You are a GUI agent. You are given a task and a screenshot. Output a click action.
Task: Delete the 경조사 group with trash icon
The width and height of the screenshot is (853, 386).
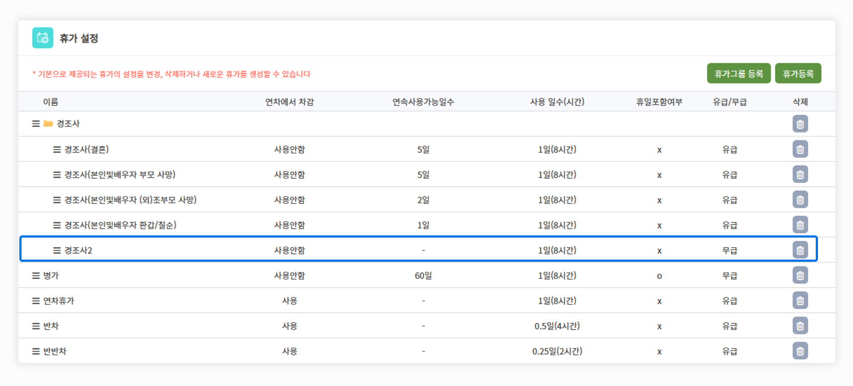point(800,124)
